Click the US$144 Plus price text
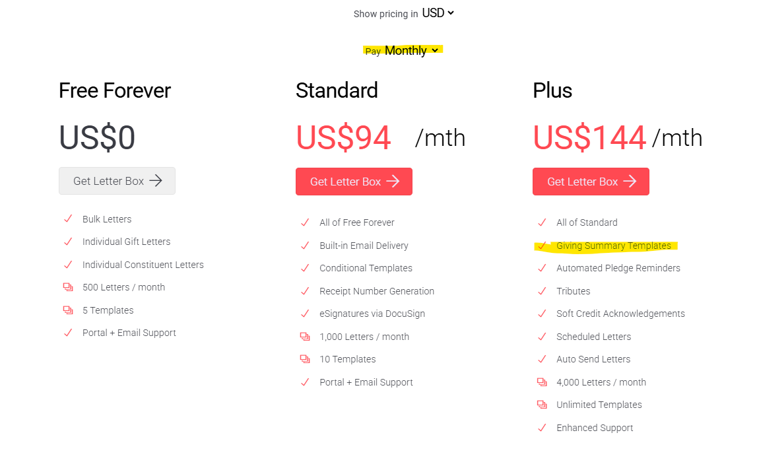The image size is (757, 472). point(589,138)
